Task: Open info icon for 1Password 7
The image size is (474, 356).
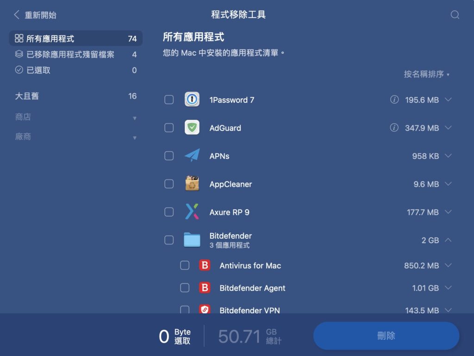Action: (394, 100)
